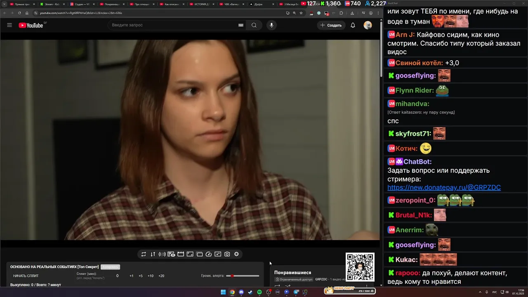Switch to the 'Студия' browser tab
This screenshot has height=297, width=528.
[x=82, y=4]
